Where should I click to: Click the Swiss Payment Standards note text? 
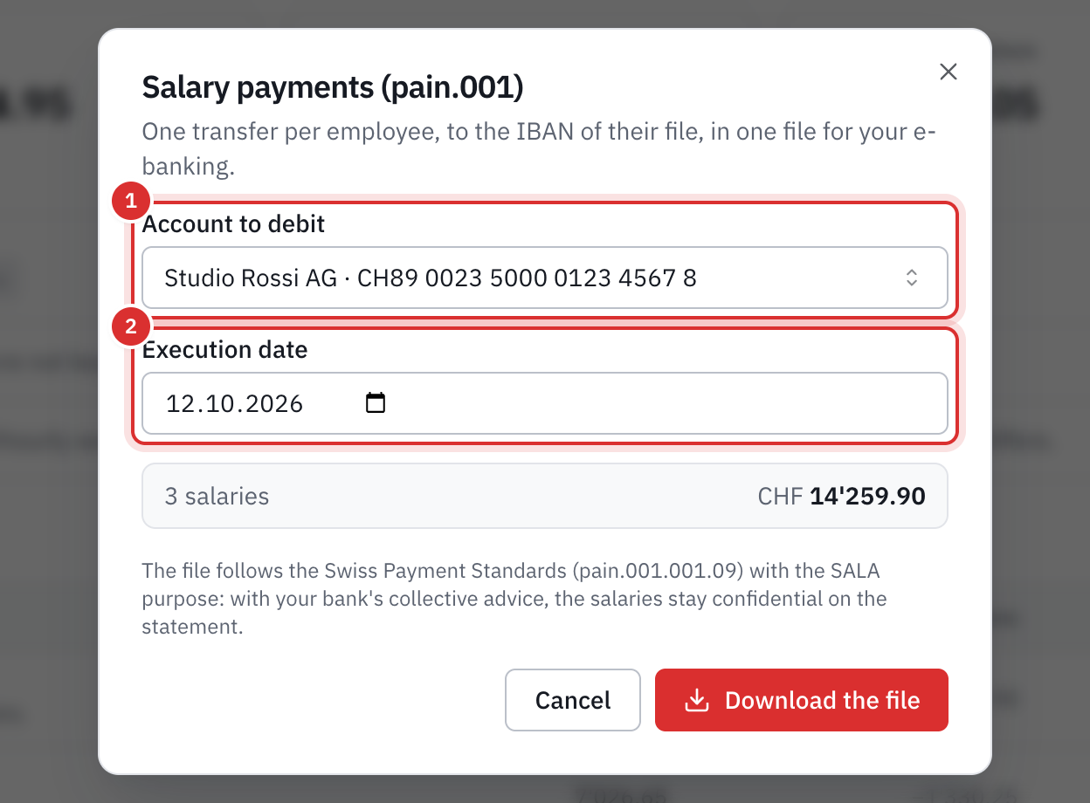click(514, 599)
